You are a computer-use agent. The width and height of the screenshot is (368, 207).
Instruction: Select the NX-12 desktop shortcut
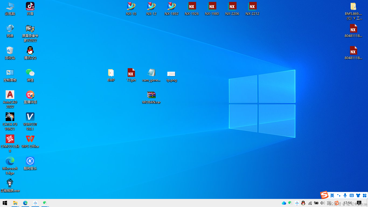[151, 9]
